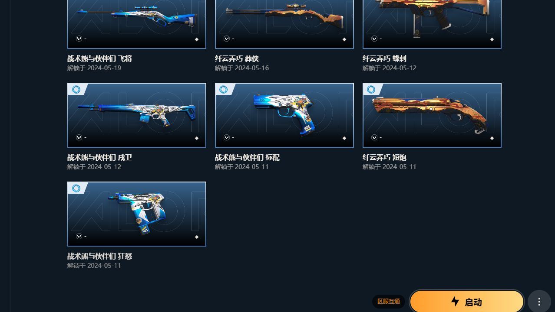The height and width of the screenshot is (312, 555).
Task: Click circular badge icon on 狂怒 pistol card
Action: pyautogui.click(x=76, y=188)
